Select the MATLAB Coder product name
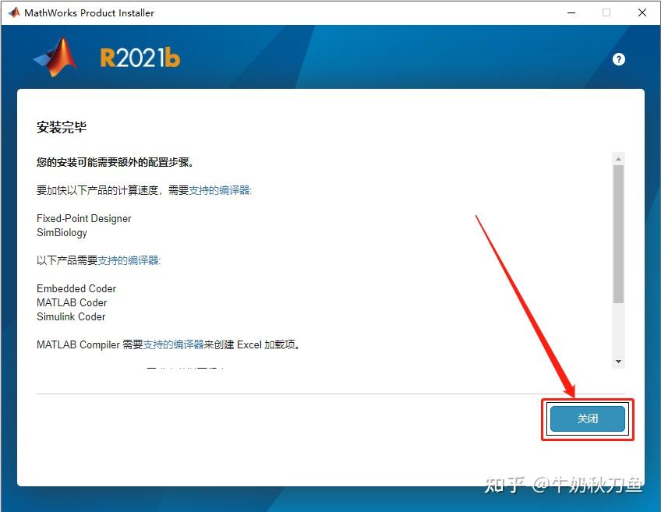 (x=70, y=302)
